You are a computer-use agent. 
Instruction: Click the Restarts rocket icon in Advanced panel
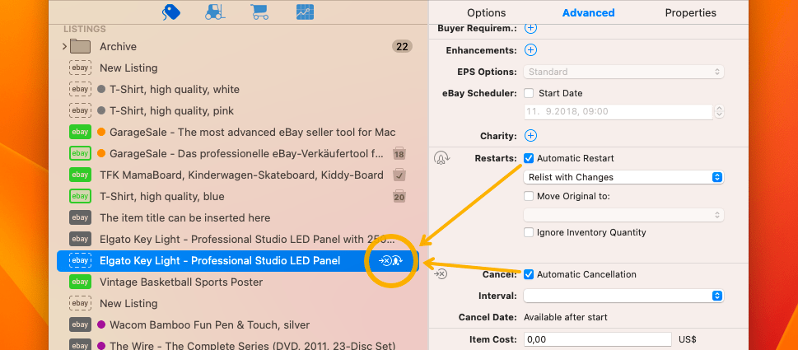click(x=441, y=158)
